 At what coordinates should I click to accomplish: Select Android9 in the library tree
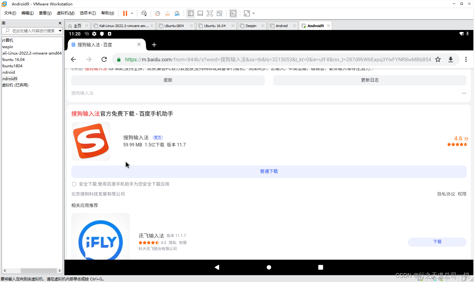point(10,78)
